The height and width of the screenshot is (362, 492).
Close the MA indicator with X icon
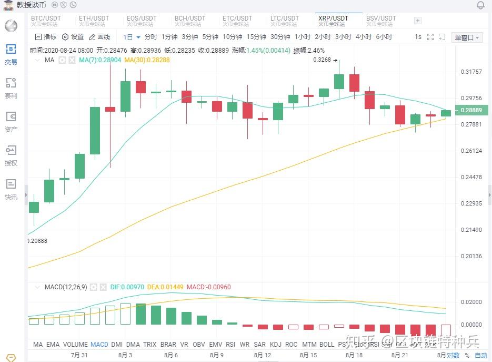(72, 60)
